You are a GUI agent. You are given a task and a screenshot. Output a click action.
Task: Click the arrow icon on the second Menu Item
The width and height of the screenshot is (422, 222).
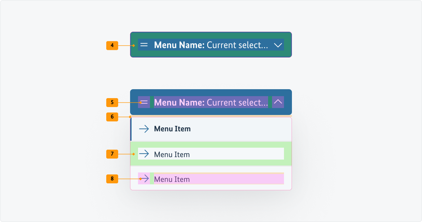(x=144, y=154)
